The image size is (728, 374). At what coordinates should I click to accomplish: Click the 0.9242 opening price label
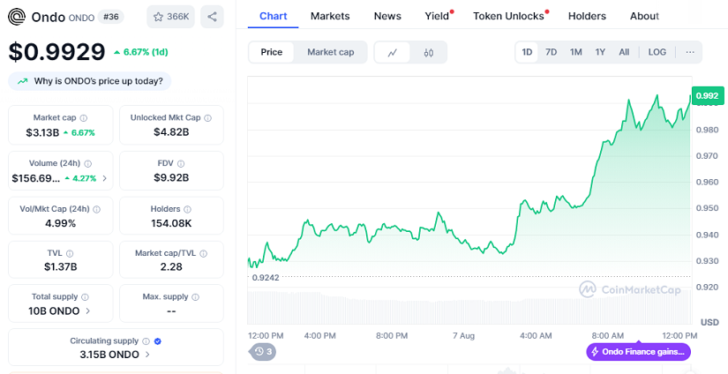266,278
